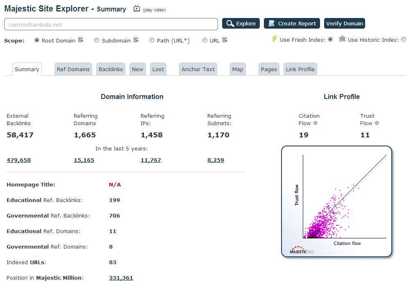
Task: Click the centroshambala.net domain search field
Action: click(x=111, y=24)
